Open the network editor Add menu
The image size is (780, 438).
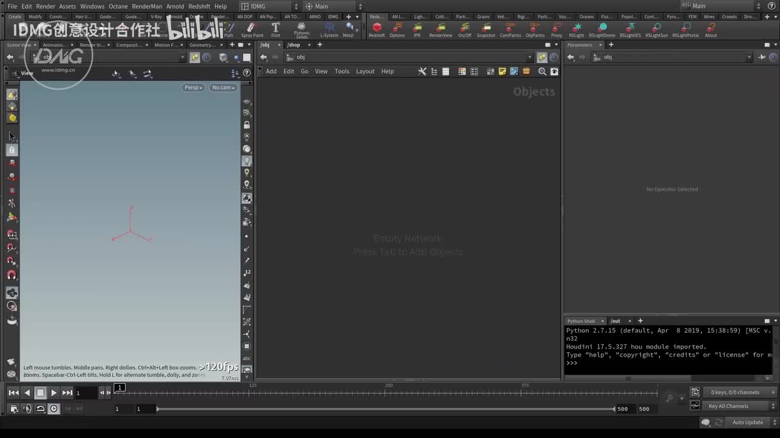pos(271,71)
